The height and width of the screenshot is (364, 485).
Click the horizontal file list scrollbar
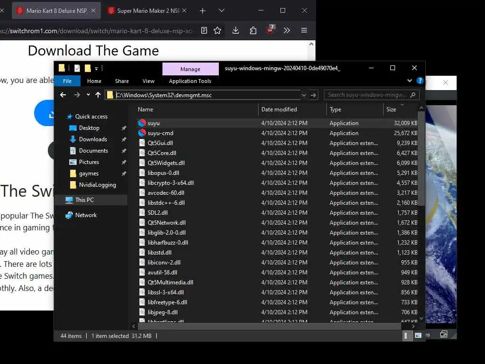click(x=269, y=326)
